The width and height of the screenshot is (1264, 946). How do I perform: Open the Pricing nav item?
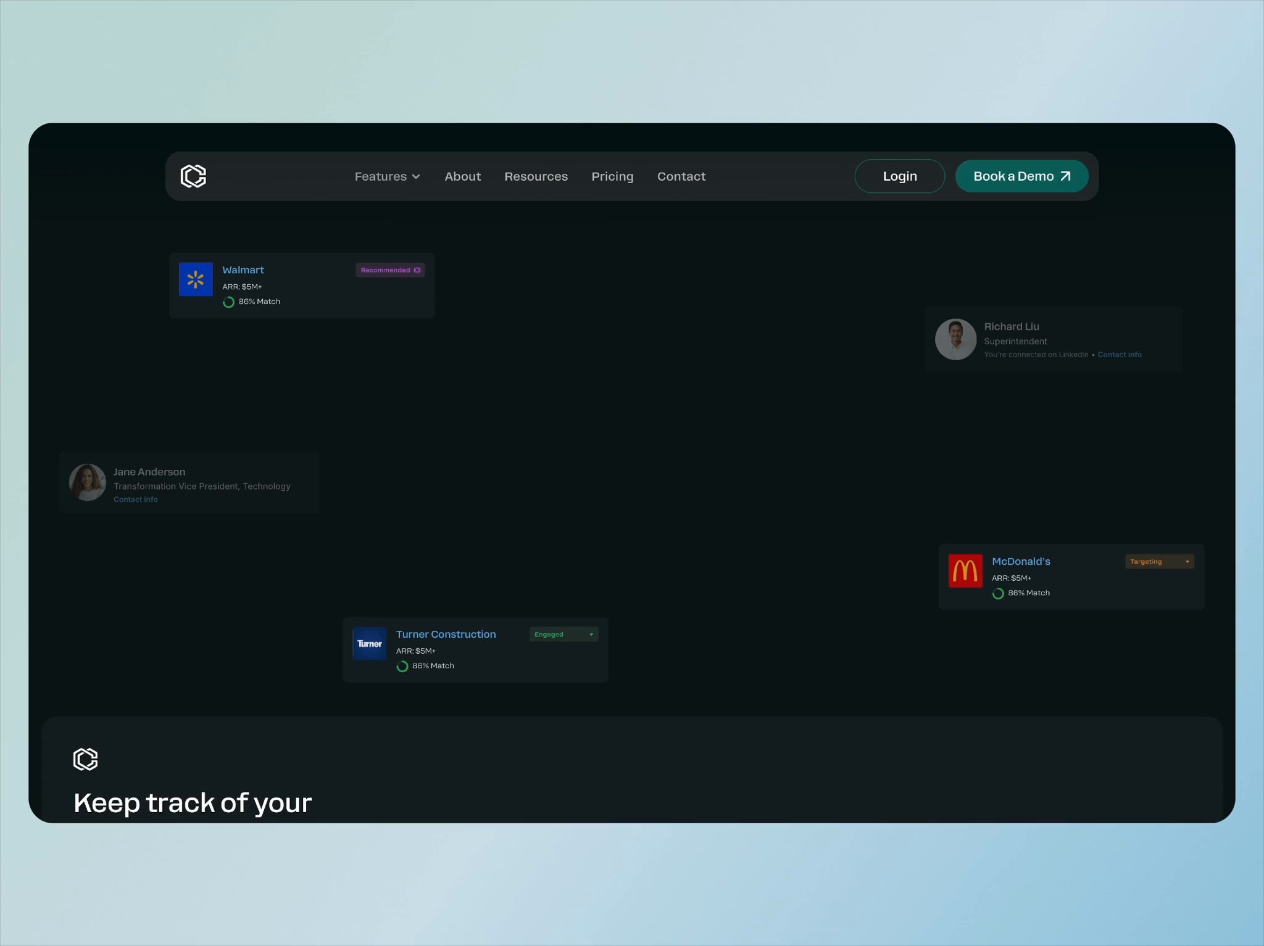pyautogui.click(x=612, y=176)
